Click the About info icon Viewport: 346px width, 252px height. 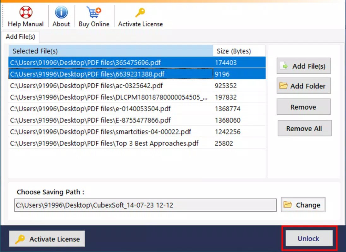(x=61, y=12)
